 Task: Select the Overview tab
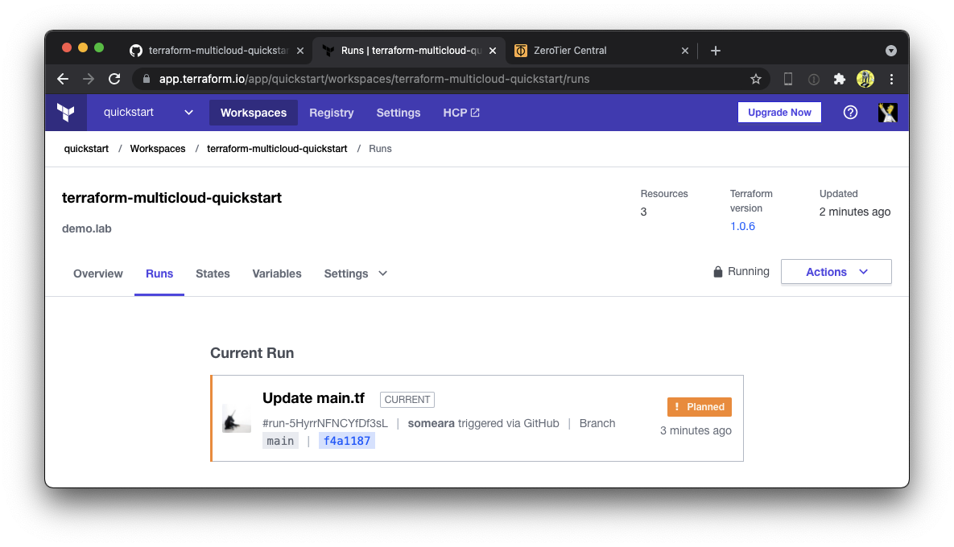(x=98, y=273)
